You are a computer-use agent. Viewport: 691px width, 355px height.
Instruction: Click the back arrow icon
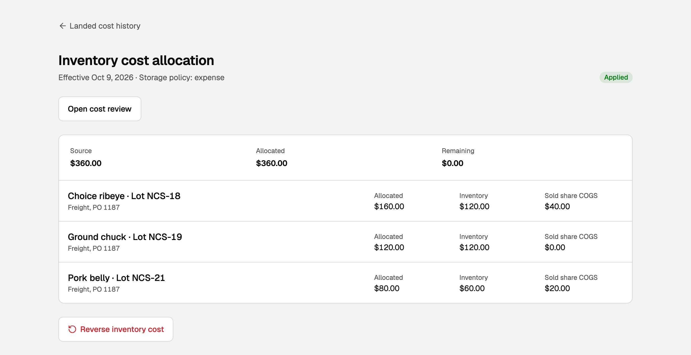click(x=63, y=26)
